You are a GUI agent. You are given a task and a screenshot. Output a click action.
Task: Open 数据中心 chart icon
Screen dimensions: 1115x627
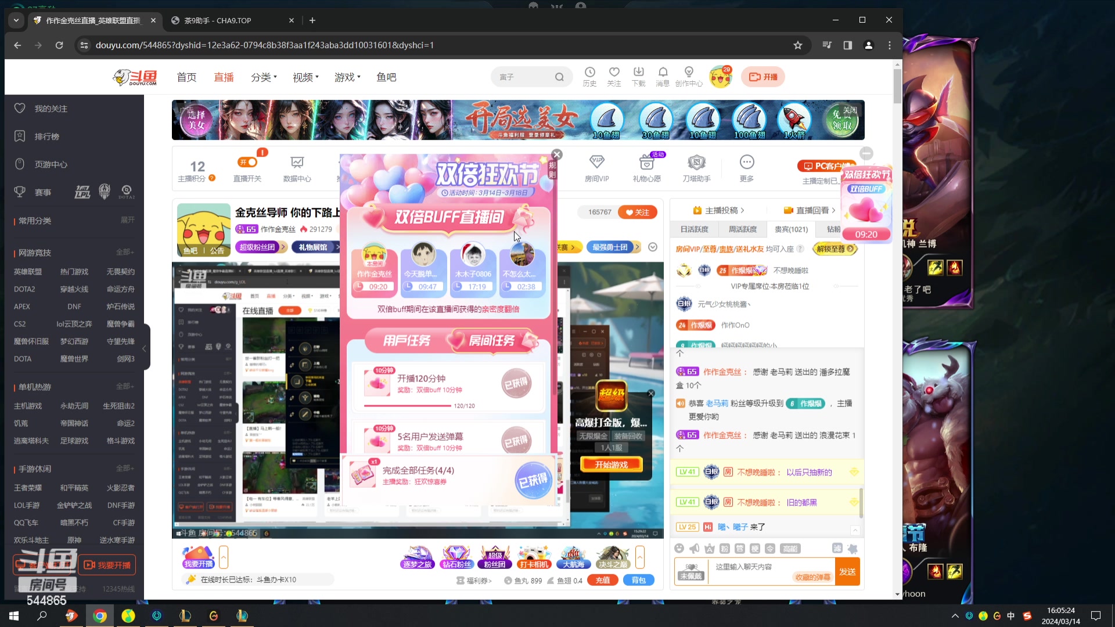(x=297, y=169)
